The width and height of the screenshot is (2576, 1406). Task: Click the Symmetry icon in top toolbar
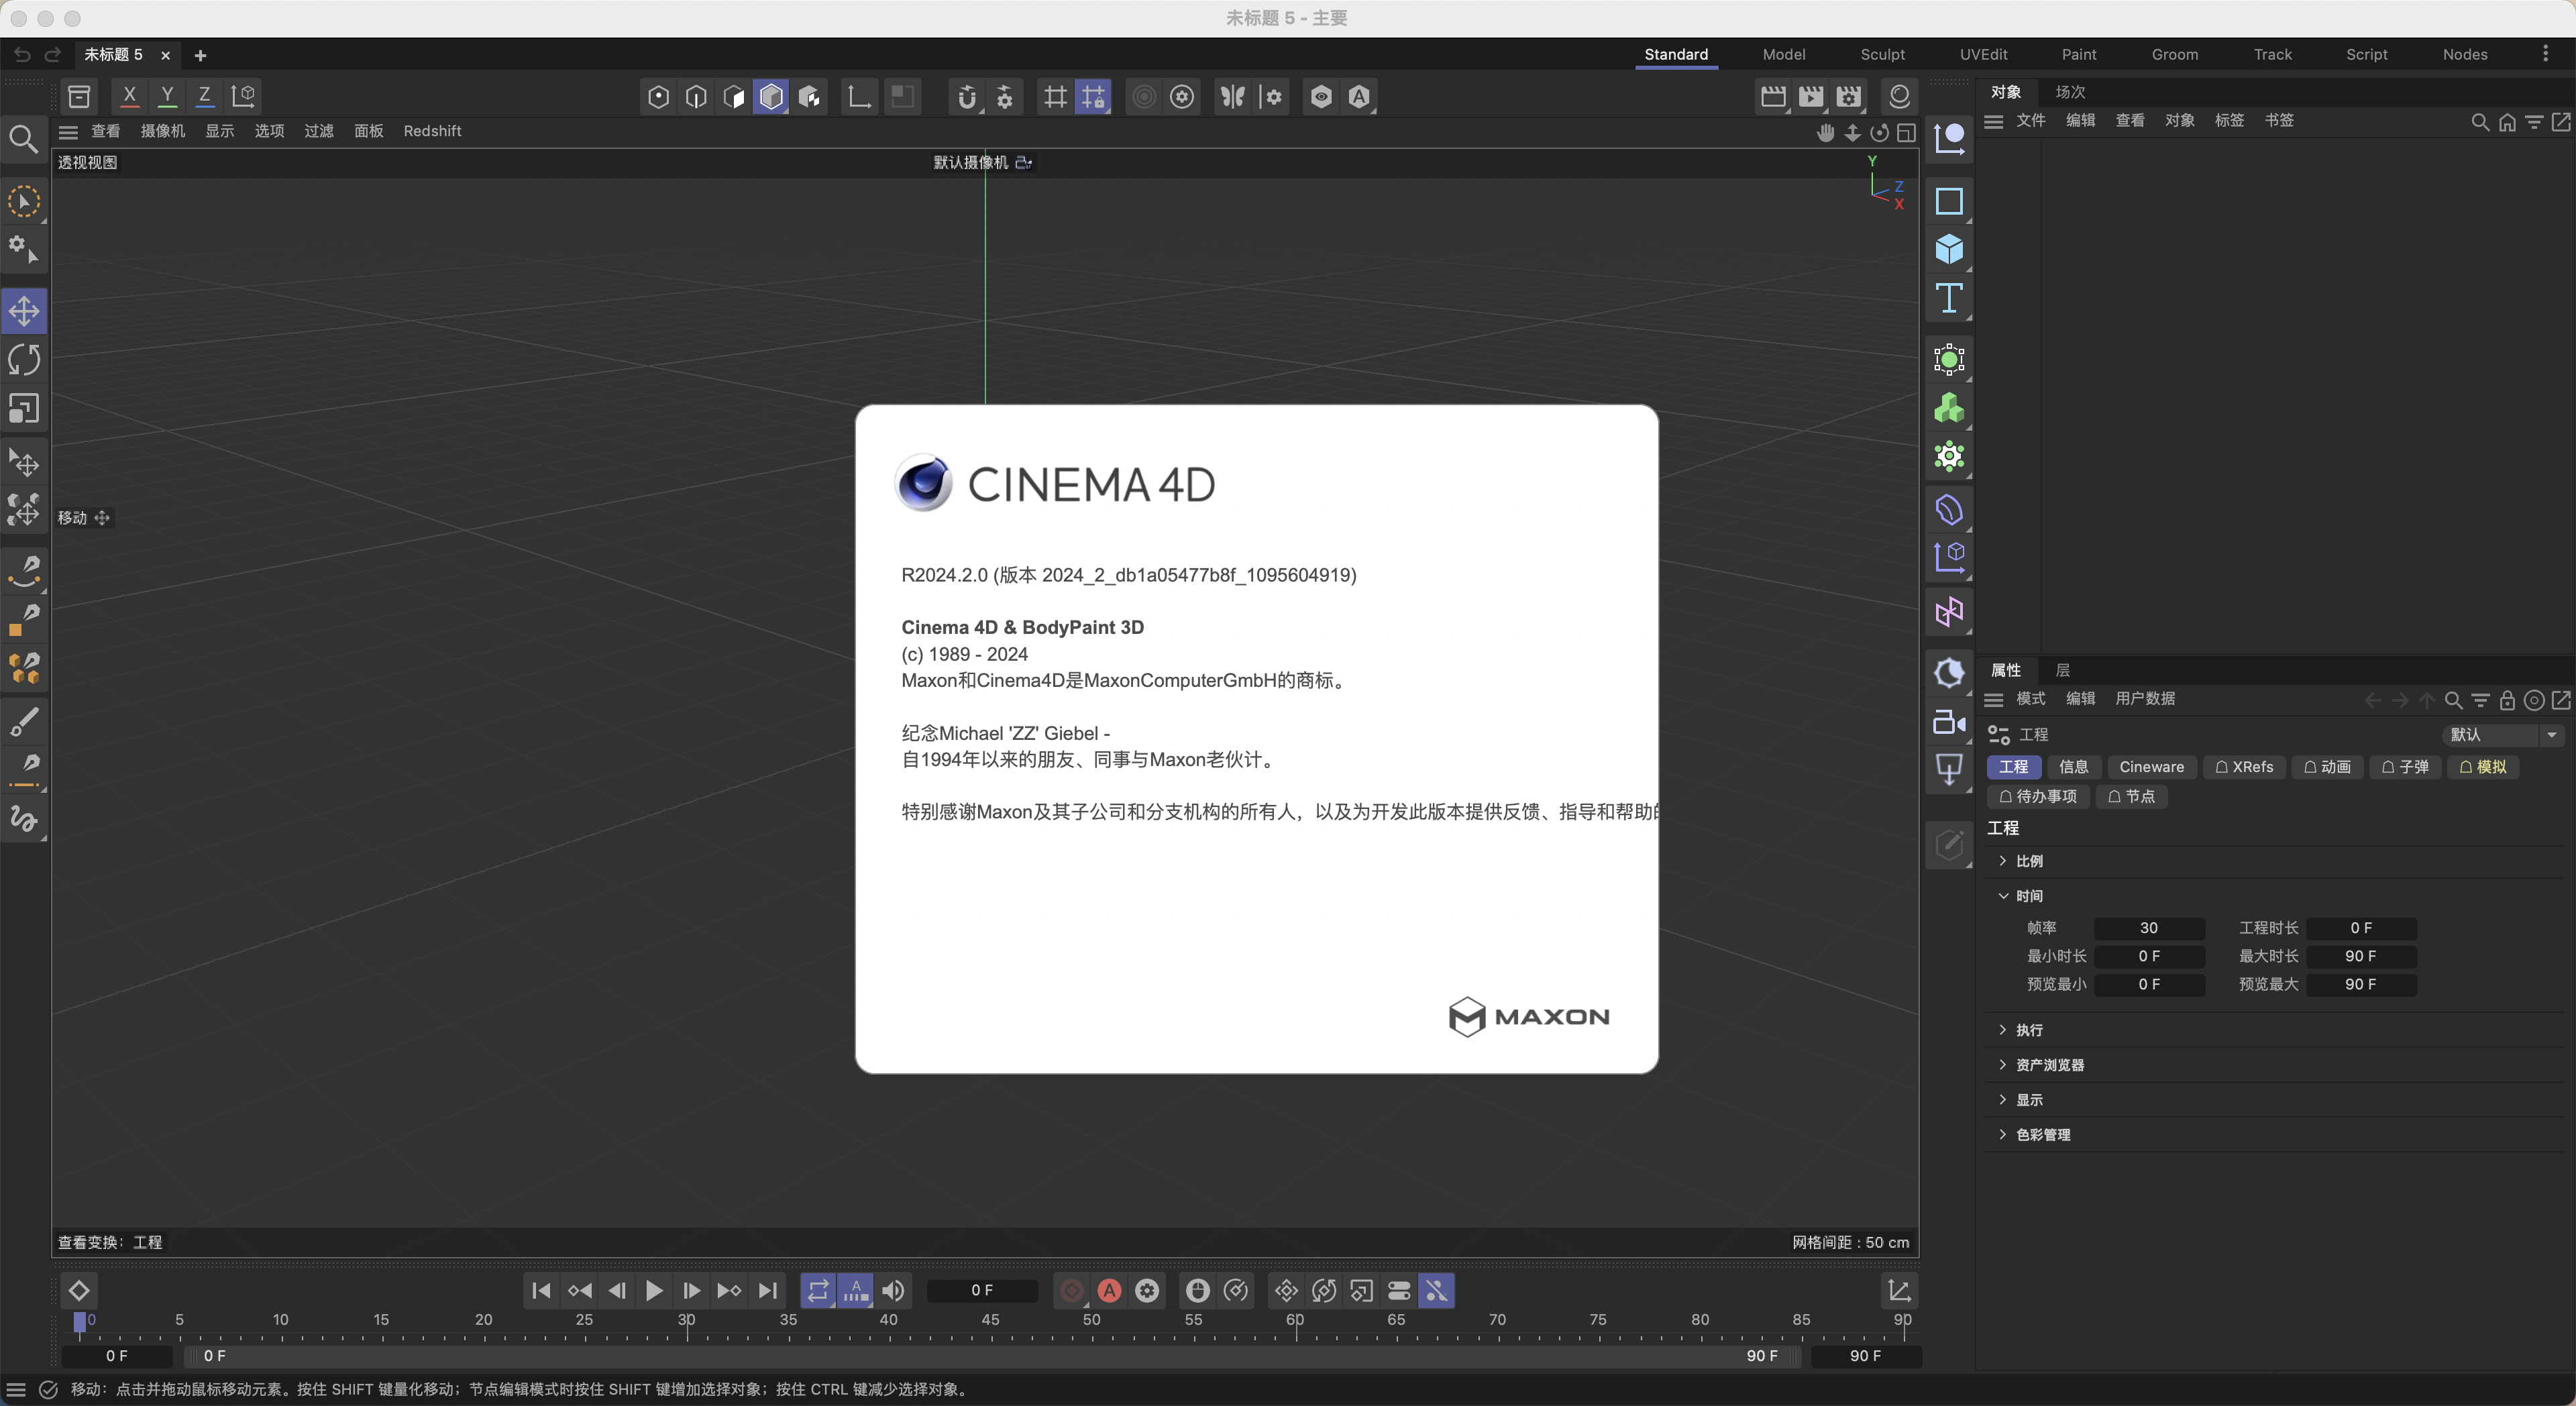(1233, 96)
